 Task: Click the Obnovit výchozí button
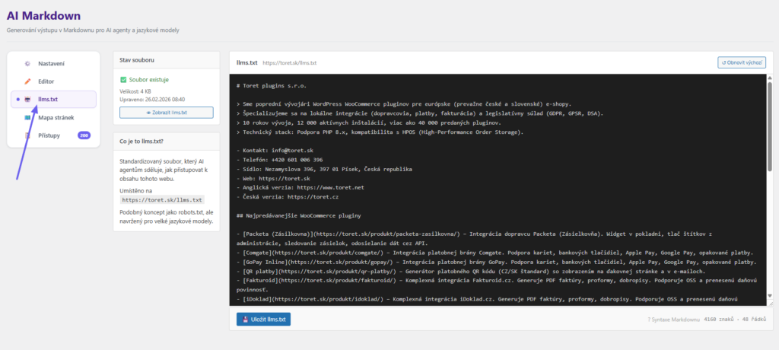tap(742, 62)
